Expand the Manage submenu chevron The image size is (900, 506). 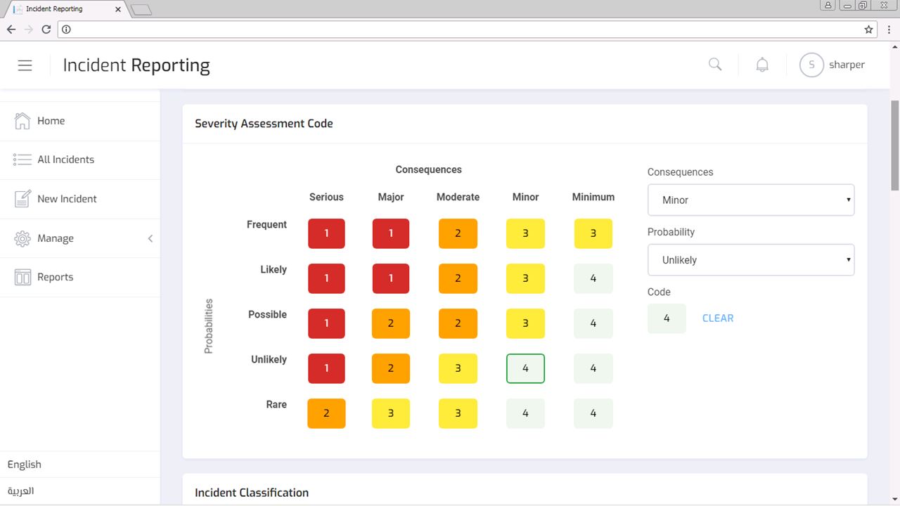[x=150, y=238]
